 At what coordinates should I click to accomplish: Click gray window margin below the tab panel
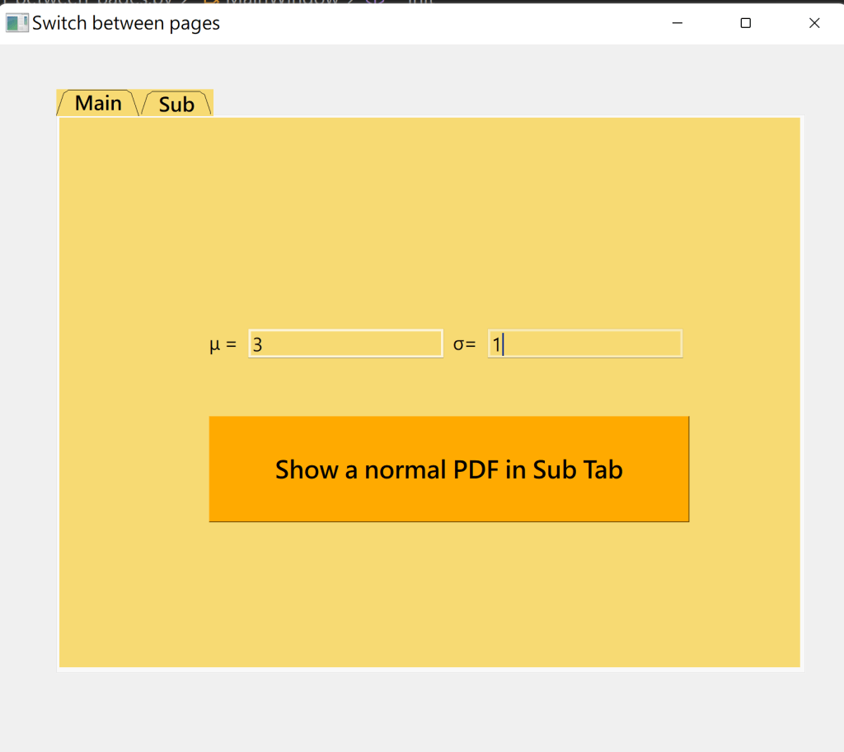tap(429, 708)
